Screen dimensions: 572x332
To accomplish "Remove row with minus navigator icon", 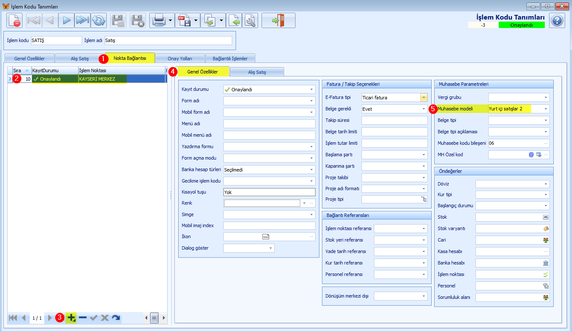I will point(83,318).
